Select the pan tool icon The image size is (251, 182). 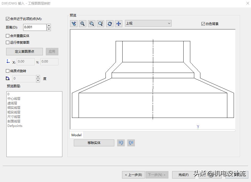click(119, 23)
